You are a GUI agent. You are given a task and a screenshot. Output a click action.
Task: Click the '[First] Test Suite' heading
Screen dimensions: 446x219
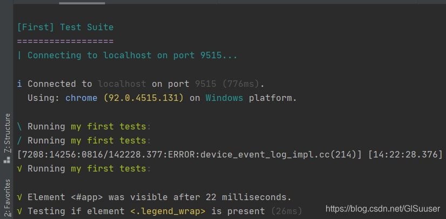coord(65,28)
